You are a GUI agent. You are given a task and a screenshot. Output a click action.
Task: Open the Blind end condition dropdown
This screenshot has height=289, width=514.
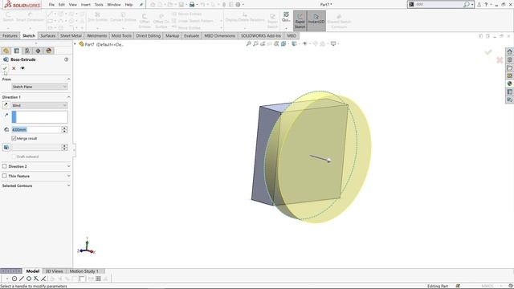click(39, 105)
